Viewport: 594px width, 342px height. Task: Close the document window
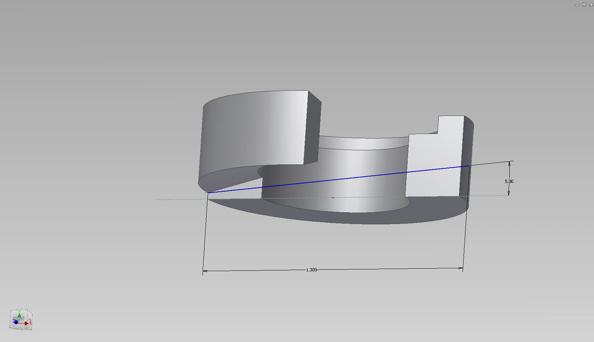pyautogui.click(x=591, y=5)
